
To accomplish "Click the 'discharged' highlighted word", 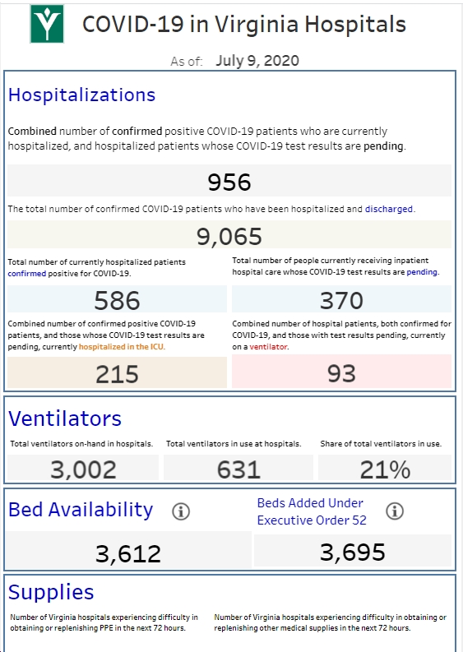I will [388, 209].
